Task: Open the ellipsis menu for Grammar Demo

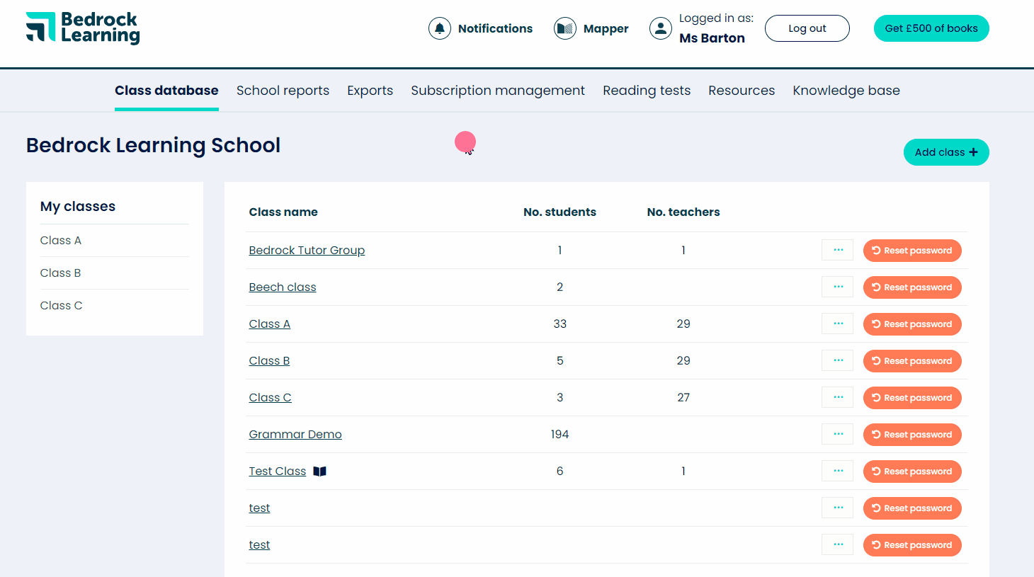Action: tap(837, 433)
